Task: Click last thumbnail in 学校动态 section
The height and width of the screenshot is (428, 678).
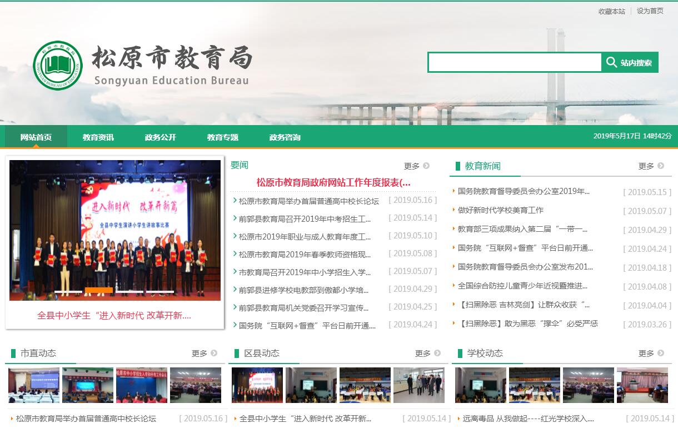Action: (x=642, y=385)
